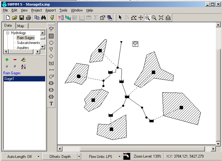Click the rain gage symbol on map
The height and width of the screenshot is (161, 222).
135,44
